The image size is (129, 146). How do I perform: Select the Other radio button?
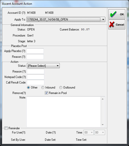28,87
